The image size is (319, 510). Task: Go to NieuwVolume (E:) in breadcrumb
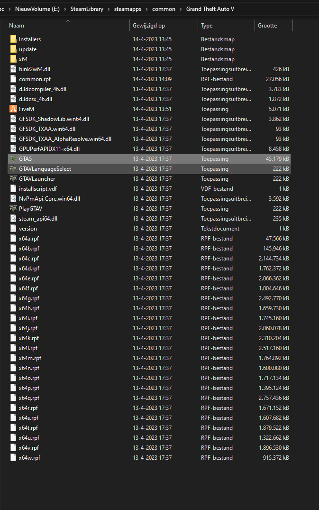[37, 9]
